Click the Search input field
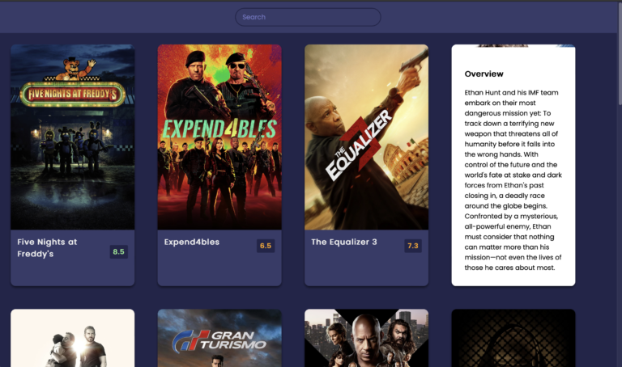 pos(308,17)
